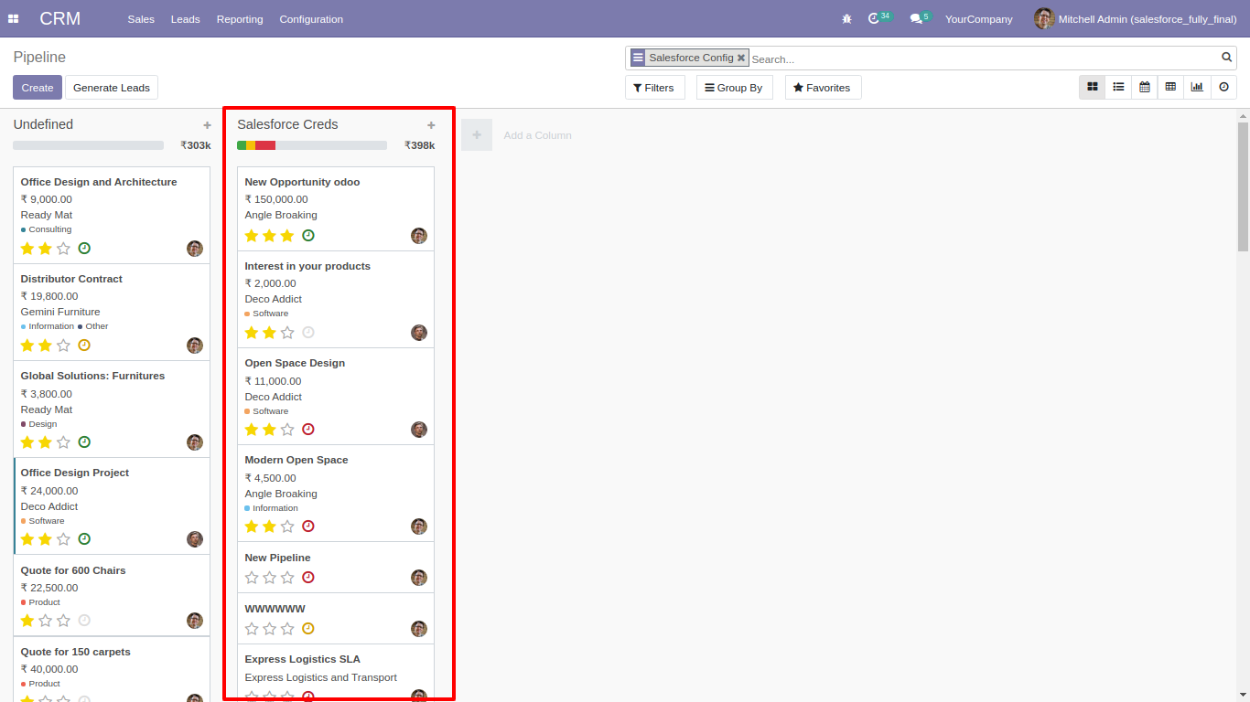Open the Quote for 150 carpets card
1250x702 pixels.
pyautogui.click(x=112, y=669)
